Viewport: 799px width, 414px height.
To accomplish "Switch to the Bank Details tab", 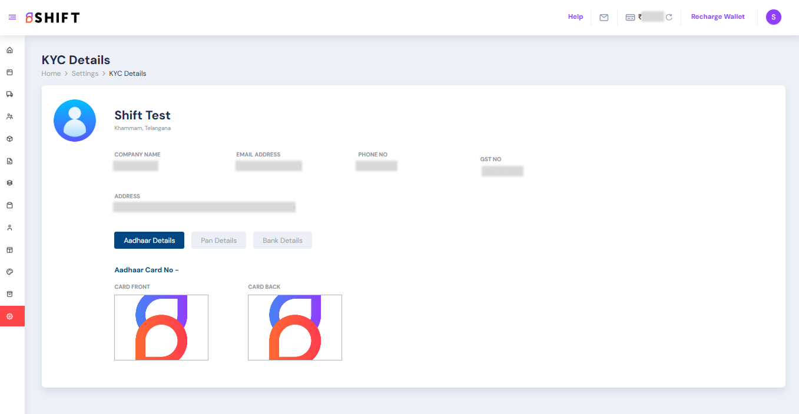I will 282,241.
